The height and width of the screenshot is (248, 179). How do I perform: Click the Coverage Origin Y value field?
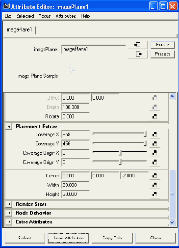click(76, 162)
